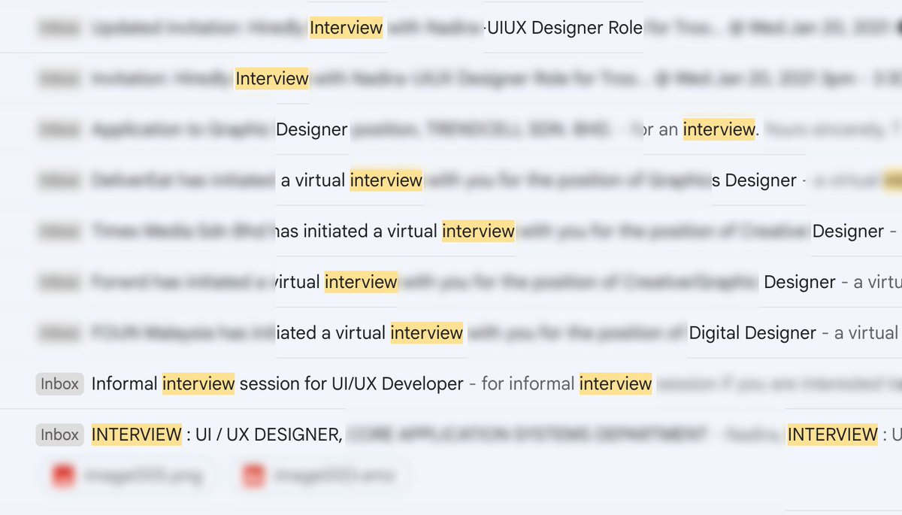
Task: Click the red file icon inside right attachment
Action: point(253,475)
